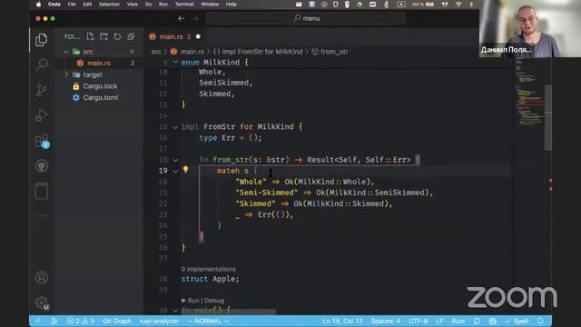Create a new folder in Explorer
This screenshot has height=327, width=581.
pyautogui.click(x=103, y=36)
